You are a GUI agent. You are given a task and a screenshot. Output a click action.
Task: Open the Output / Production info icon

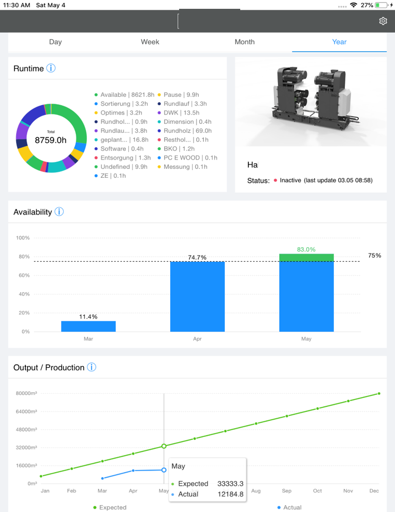coord(92,367)
